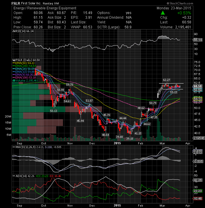
Task: Click Energy / Renewable Energy Equipment sector text
Action: [45, 8]
